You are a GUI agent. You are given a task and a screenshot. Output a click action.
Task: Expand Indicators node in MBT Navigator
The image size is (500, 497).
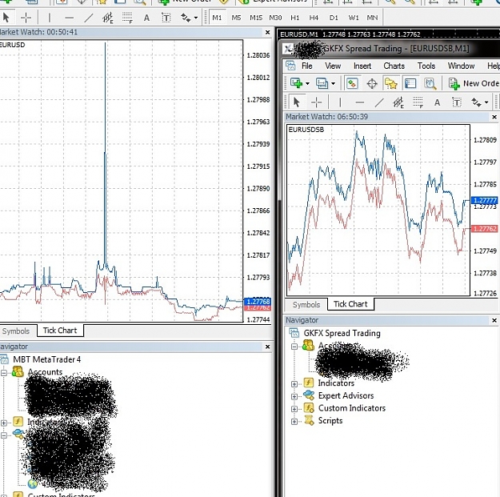tap(4, 423)
